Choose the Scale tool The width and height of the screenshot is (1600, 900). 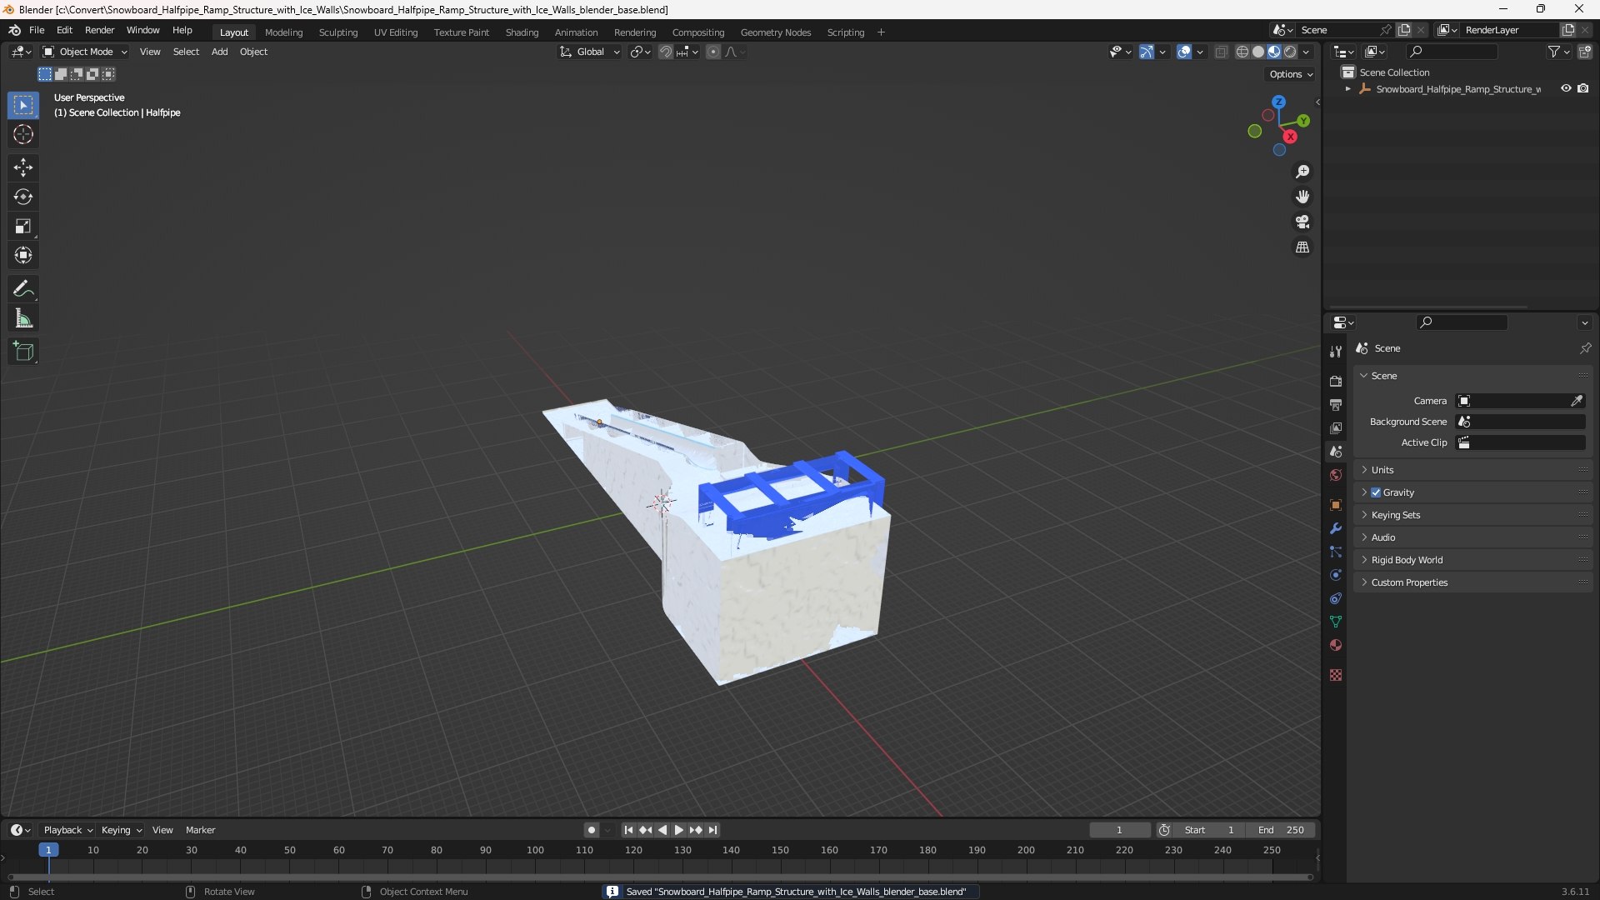point(23,226)
